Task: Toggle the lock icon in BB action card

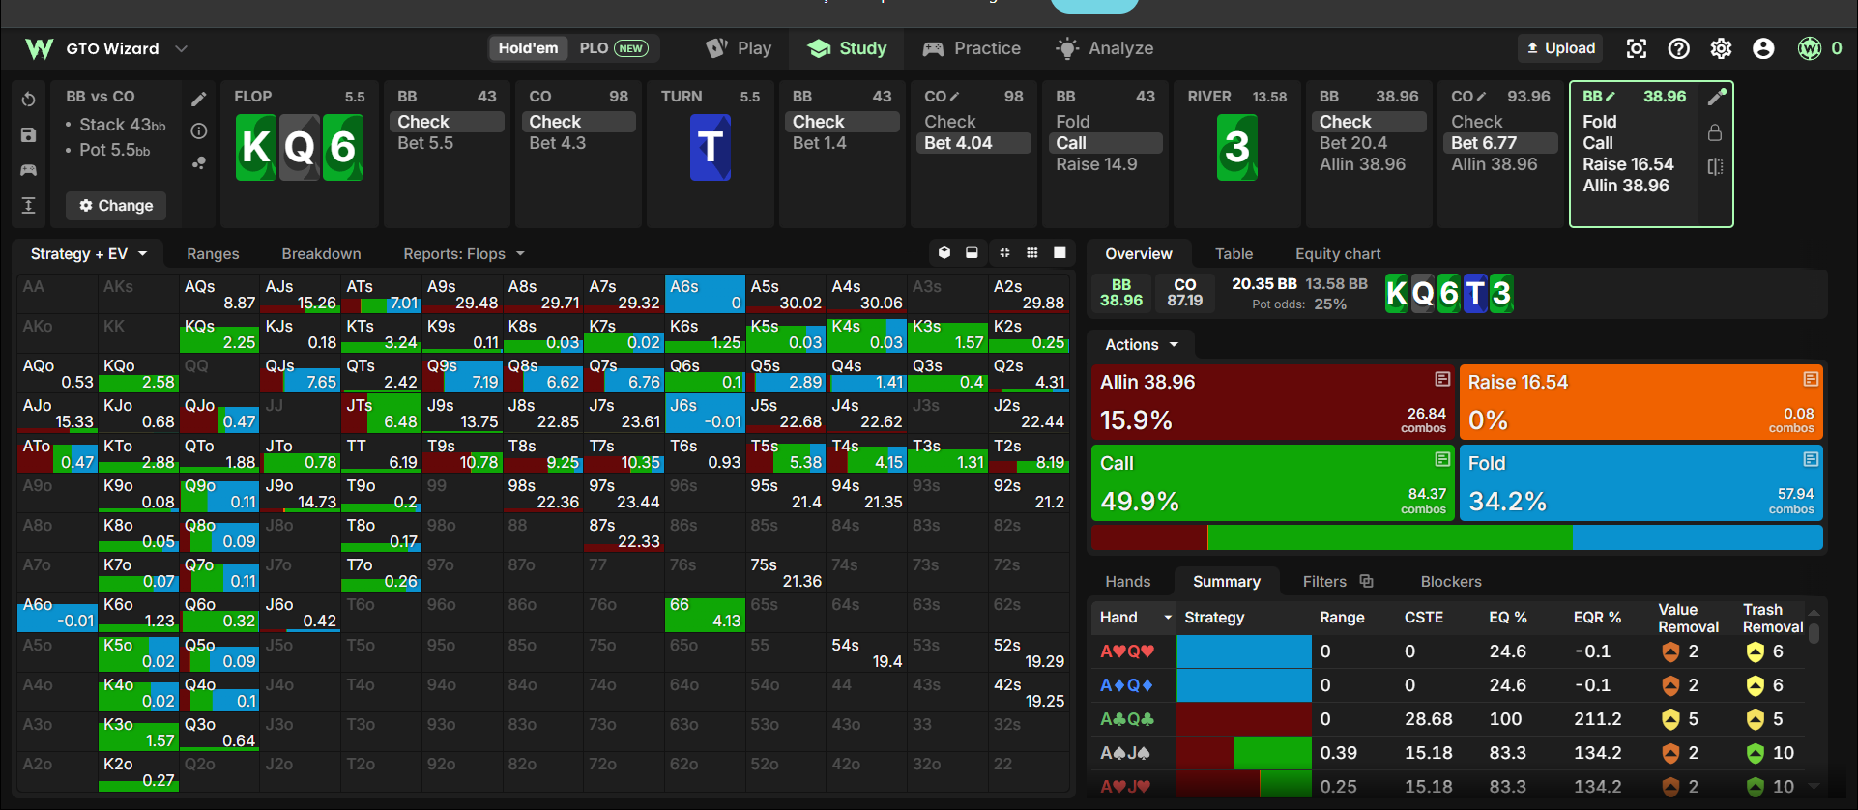Action: coord(1715,132)
